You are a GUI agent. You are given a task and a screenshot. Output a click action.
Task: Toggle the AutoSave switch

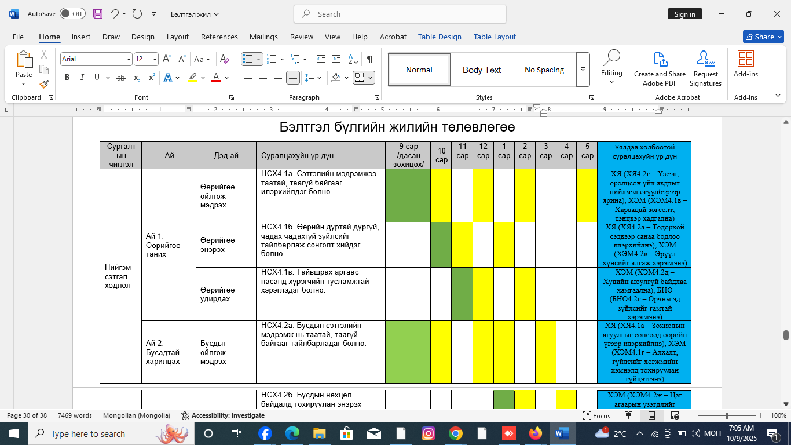click(x=72, y=14)
